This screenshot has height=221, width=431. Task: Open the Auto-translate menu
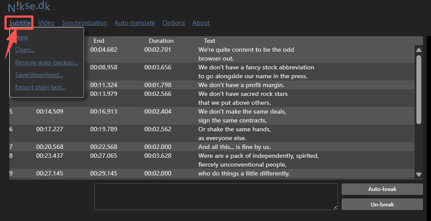pyautogui.click(x=135, y=23)
